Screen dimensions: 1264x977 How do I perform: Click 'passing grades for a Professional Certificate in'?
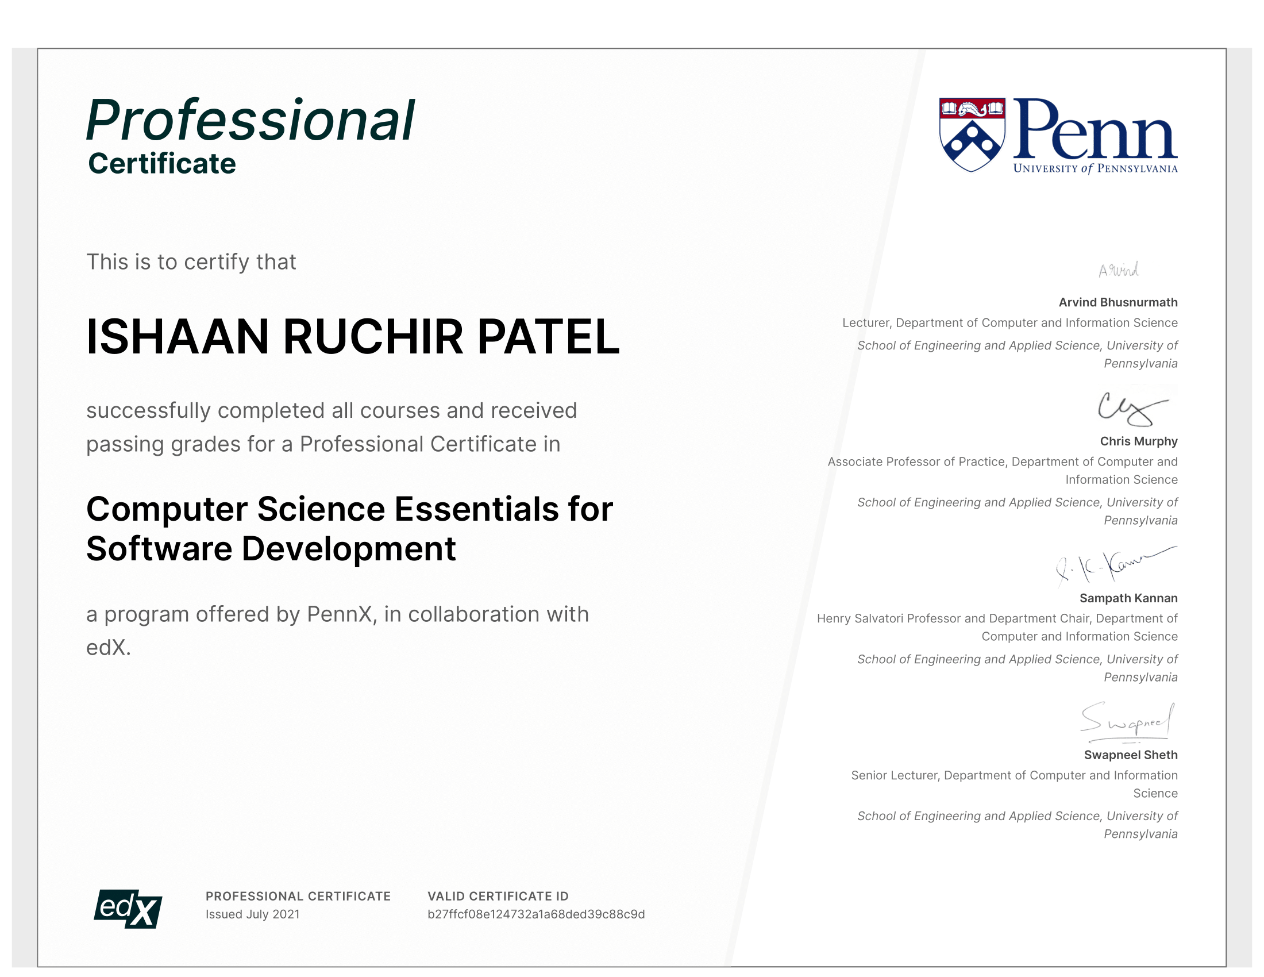click(x=323, y=444)
